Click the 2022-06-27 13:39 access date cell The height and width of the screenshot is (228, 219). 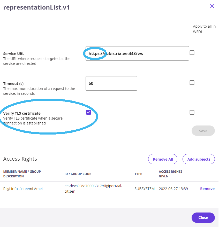[173, 189]
